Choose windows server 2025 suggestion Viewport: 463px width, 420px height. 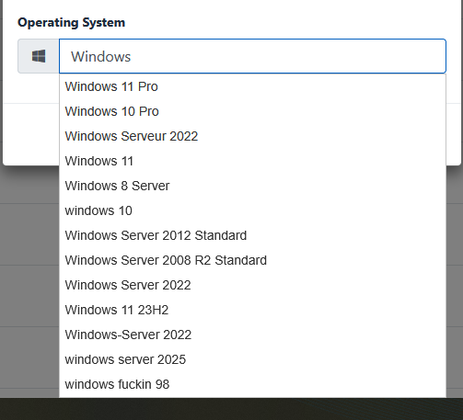[x=252, y=359]
